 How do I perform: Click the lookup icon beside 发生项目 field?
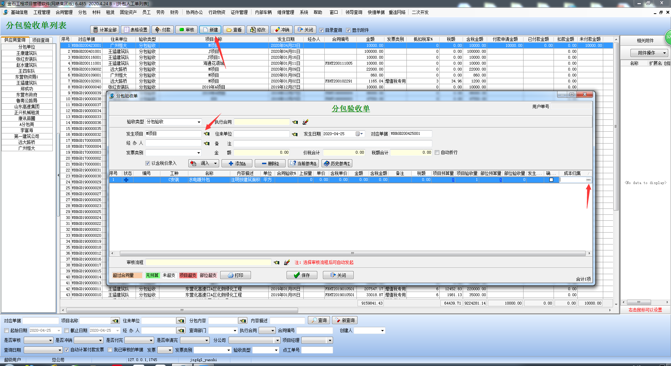[207, 134]
